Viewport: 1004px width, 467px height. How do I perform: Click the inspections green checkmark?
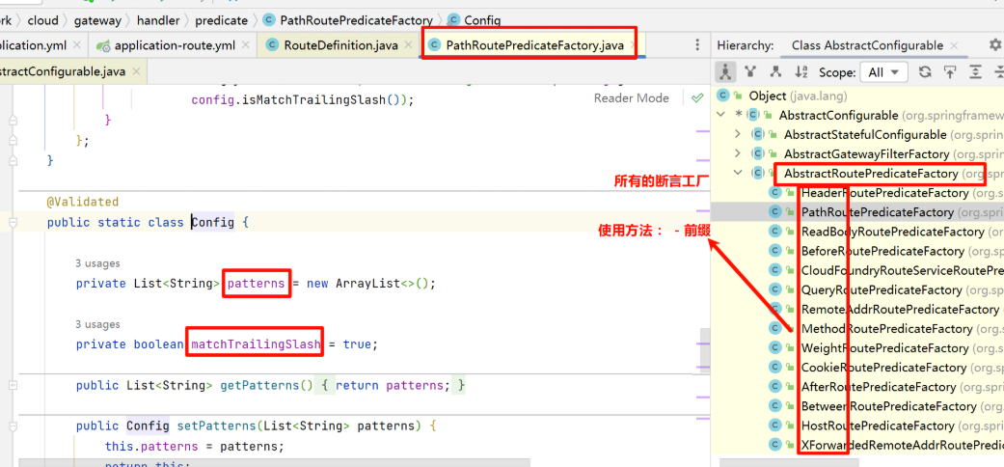(x=697, y=98)
